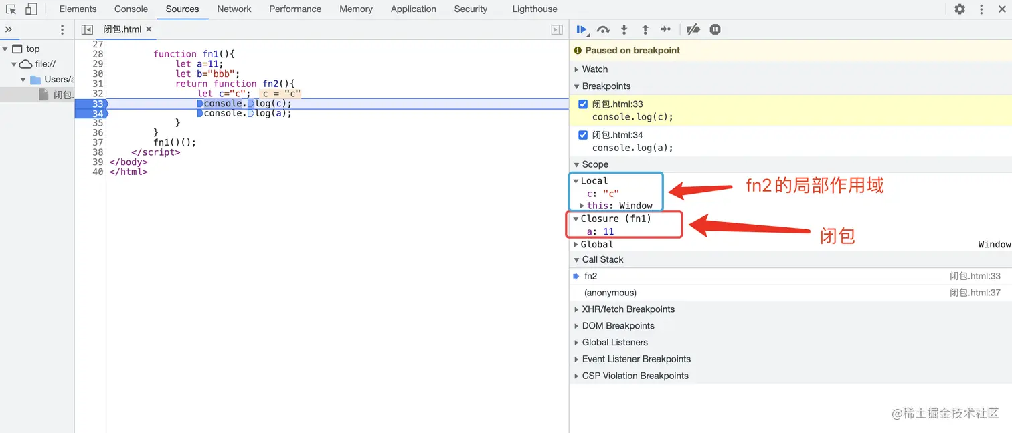Click the breakpoint marker on line 33
This screenshot has width=1012, height=433.
coord(90,104)
